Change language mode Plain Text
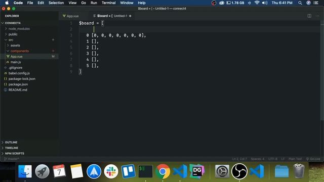The width and height of the screenshot is (324, 182). pos(295,159)
